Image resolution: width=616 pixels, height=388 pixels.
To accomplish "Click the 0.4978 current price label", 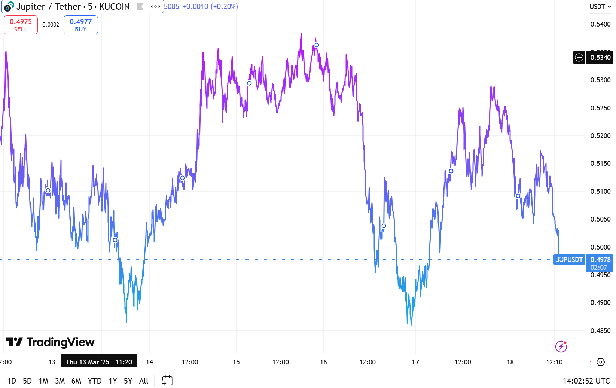I will (600, 259).
